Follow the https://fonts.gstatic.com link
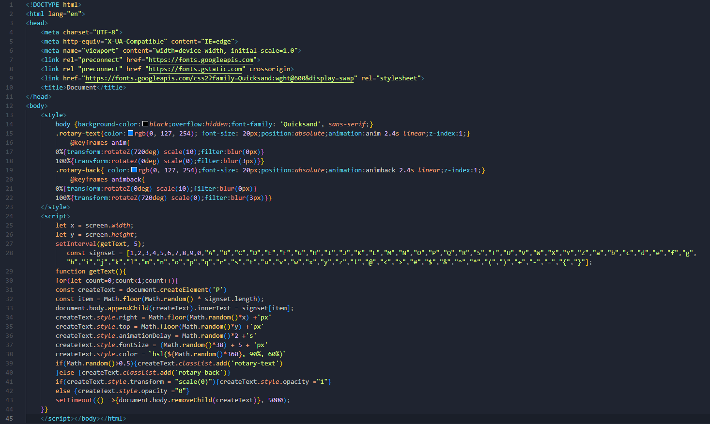Image resolution: width=710 pixels, height=424 pixels. pyautogui.click(x=195, y=69)
